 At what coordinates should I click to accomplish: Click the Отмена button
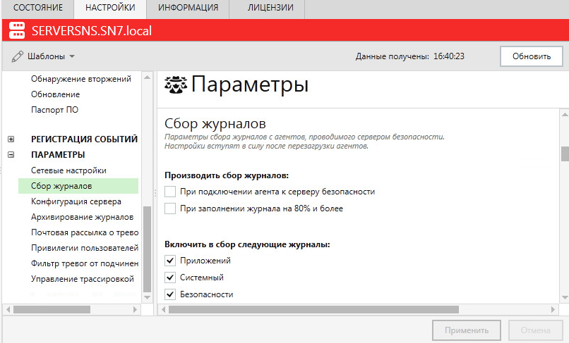535,330
